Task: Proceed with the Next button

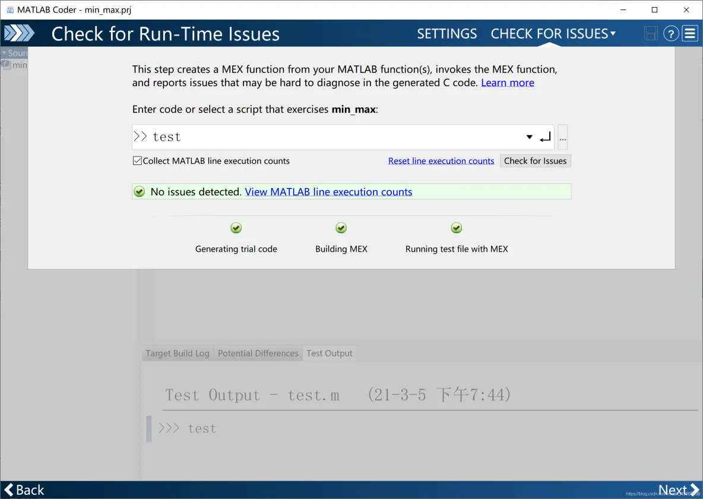Action: [x=678, y=490]
